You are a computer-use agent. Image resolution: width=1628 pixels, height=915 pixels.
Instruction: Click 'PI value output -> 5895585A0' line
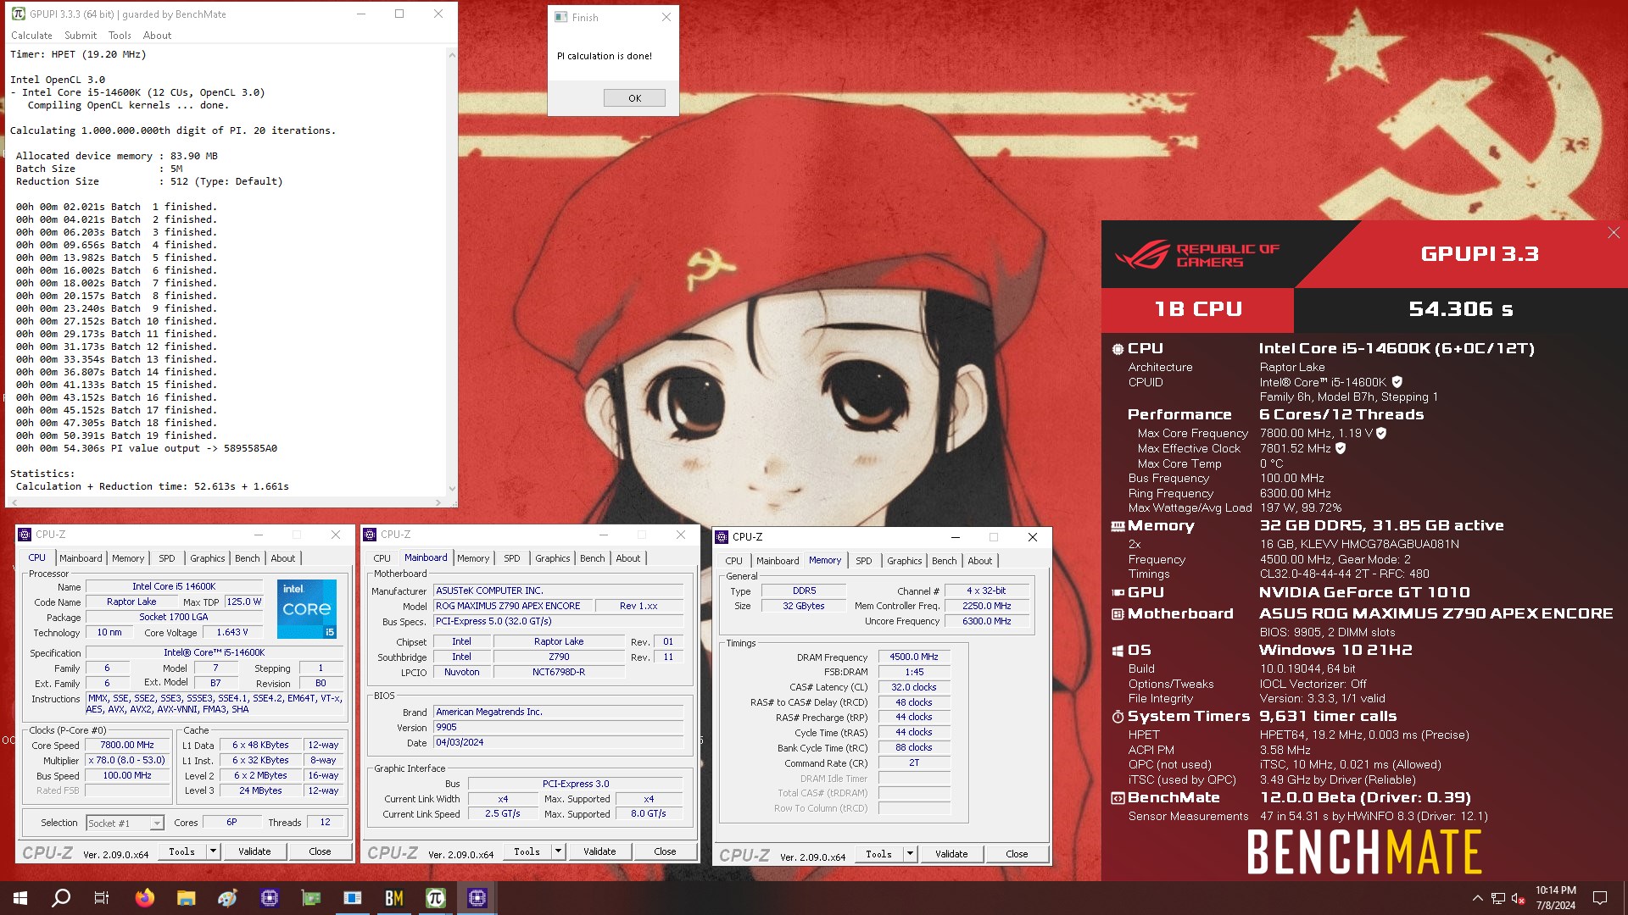point(147,448)
